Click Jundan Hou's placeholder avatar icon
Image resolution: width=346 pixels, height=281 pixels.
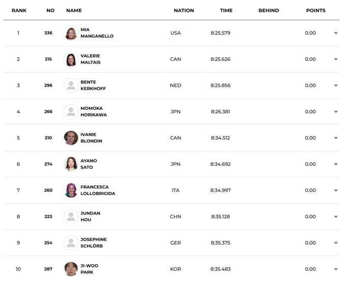(x=71, y=216)
